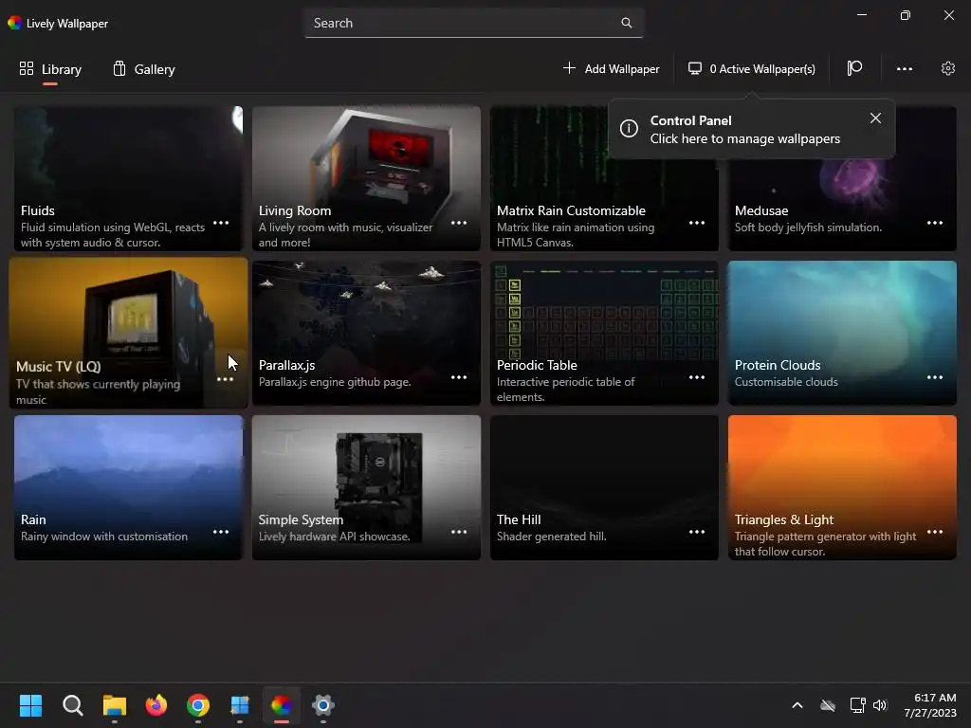
Task: Select The Hill wallpaper thumbnail
Action: click(x=604, y=487)
